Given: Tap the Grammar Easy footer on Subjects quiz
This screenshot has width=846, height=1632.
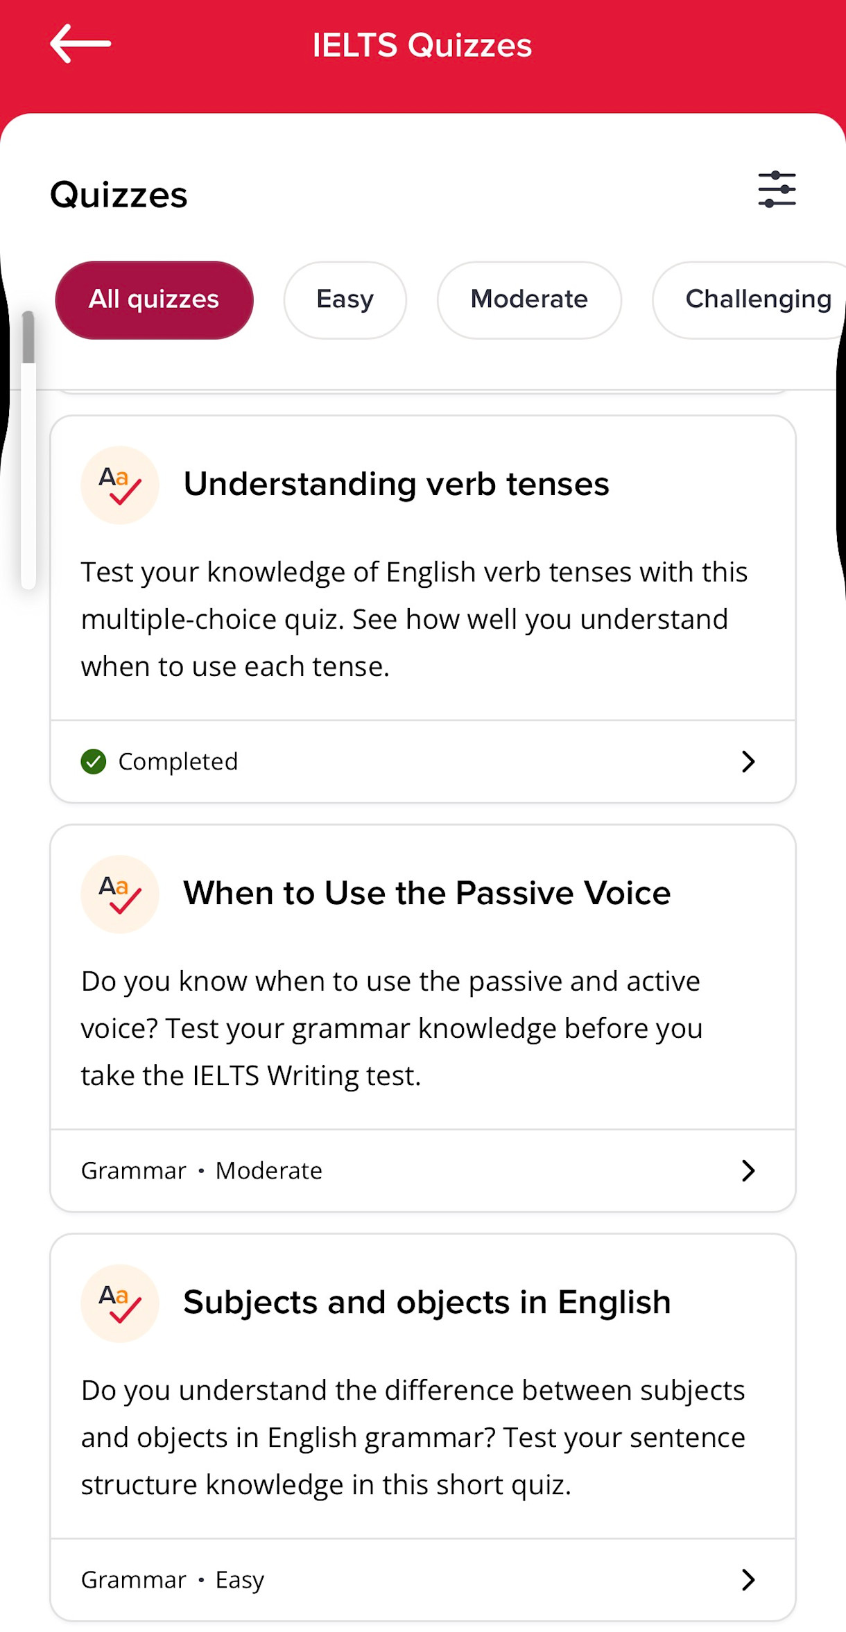Looking at the screenshot, I should (x=172, y=1579).
